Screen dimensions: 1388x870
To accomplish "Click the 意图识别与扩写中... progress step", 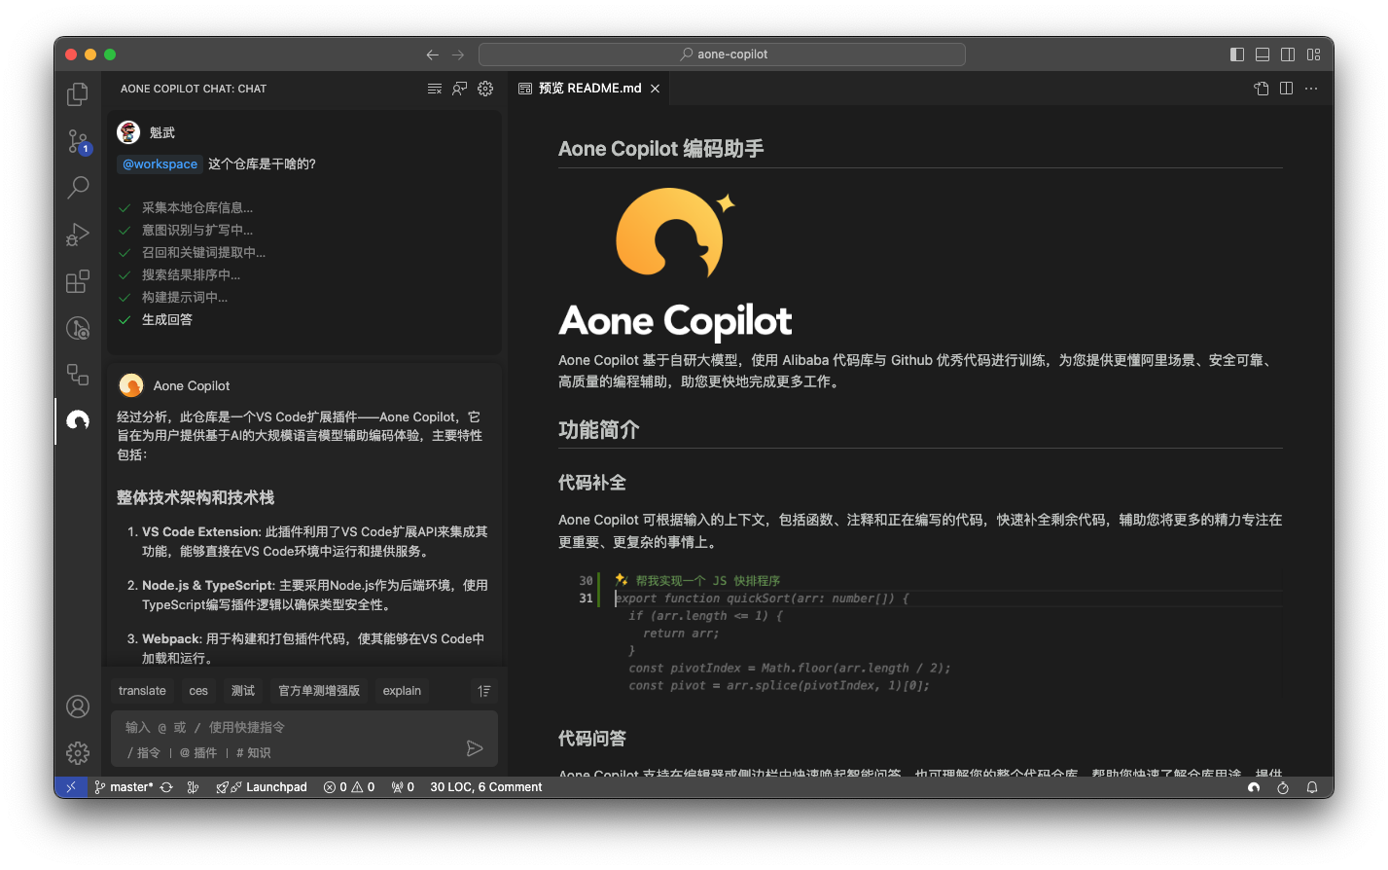I will coord(197,230).
